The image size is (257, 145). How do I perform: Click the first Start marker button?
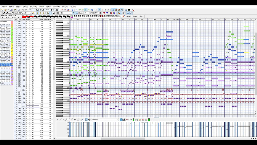click(x=135, y=16)
